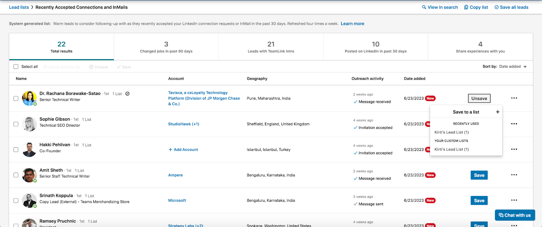Click Save to a list menu header

pos(466,112)
